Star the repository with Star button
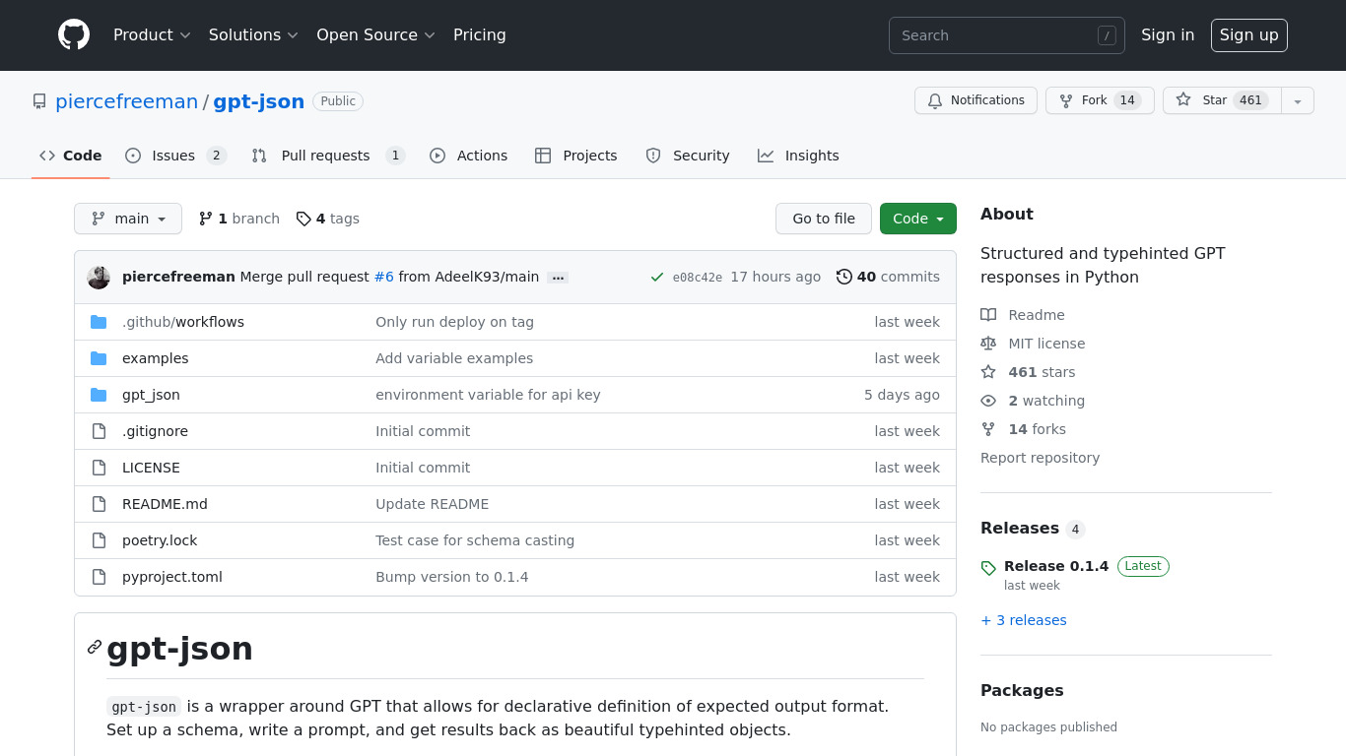This screenshot has width=1346, height=756. point(1222,100)
